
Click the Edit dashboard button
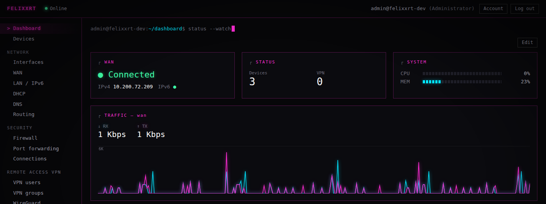point(527,42)
